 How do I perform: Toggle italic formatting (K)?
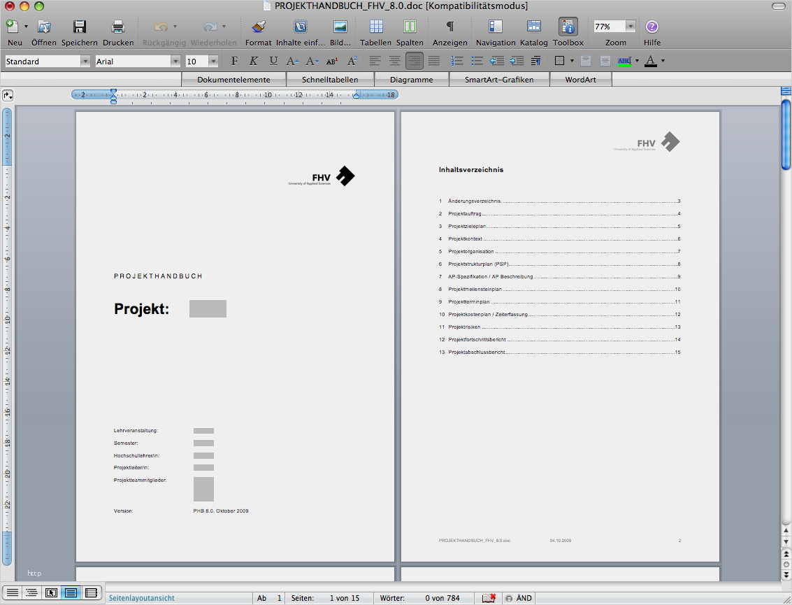tap(254, 61)
